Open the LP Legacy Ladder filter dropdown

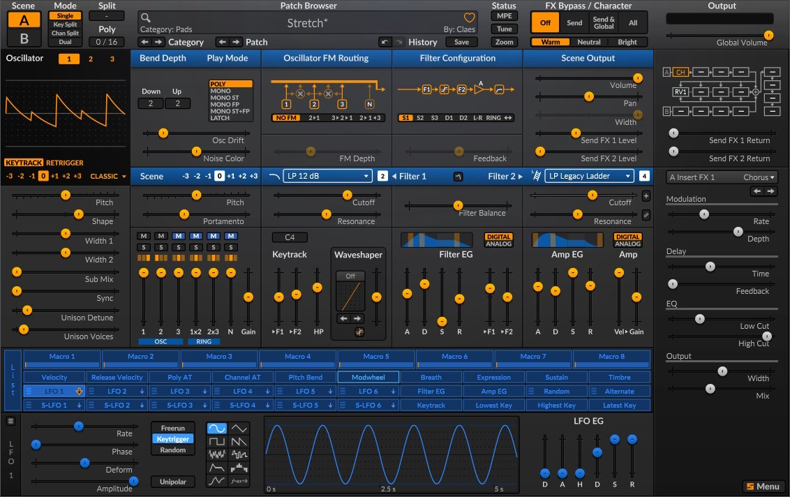[x=589, y=177]
